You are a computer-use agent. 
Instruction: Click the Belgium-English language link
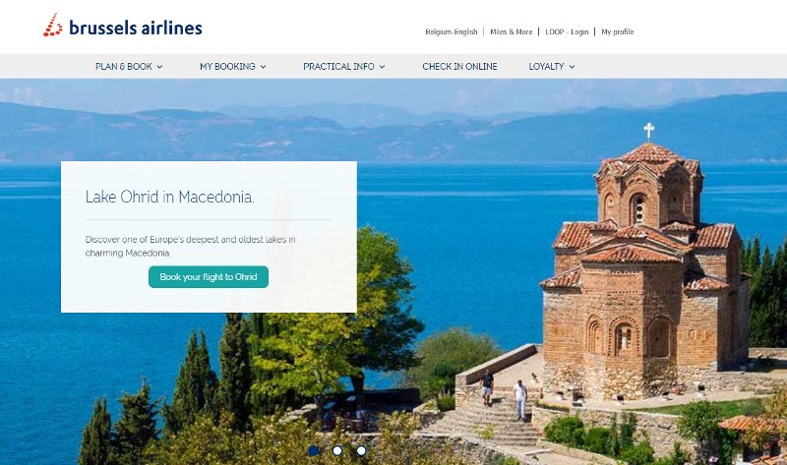(452, 31)
